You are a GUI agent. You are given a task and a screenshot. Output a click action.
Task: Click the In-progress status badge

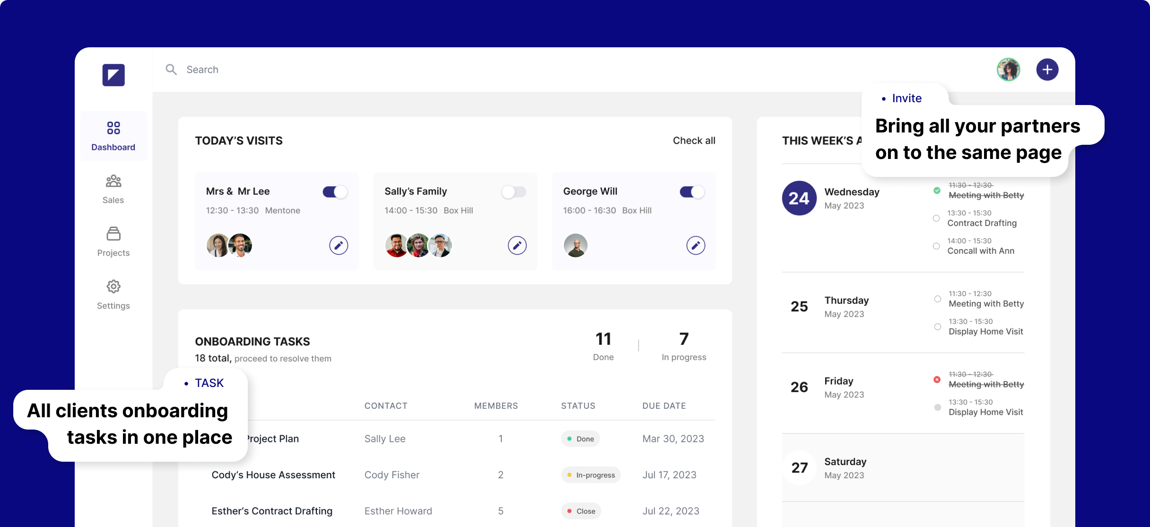(x=591, y=475)
